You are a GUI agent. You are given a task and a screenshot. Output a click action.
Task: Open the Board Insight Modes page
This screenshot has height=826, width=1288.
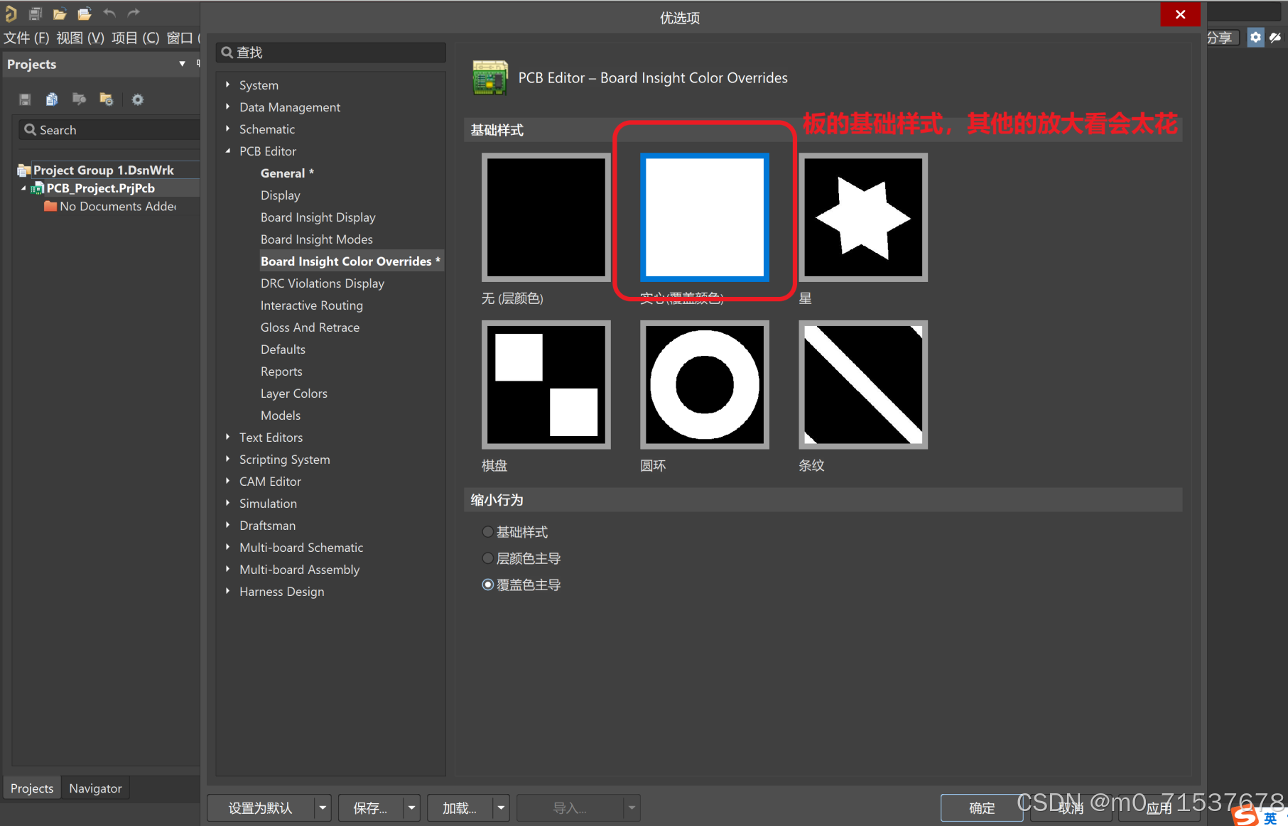coord(316,239)
